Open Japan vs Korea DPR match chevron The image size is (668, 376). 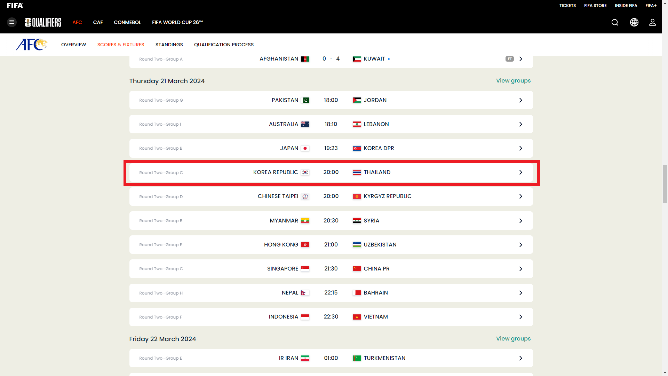520,148
